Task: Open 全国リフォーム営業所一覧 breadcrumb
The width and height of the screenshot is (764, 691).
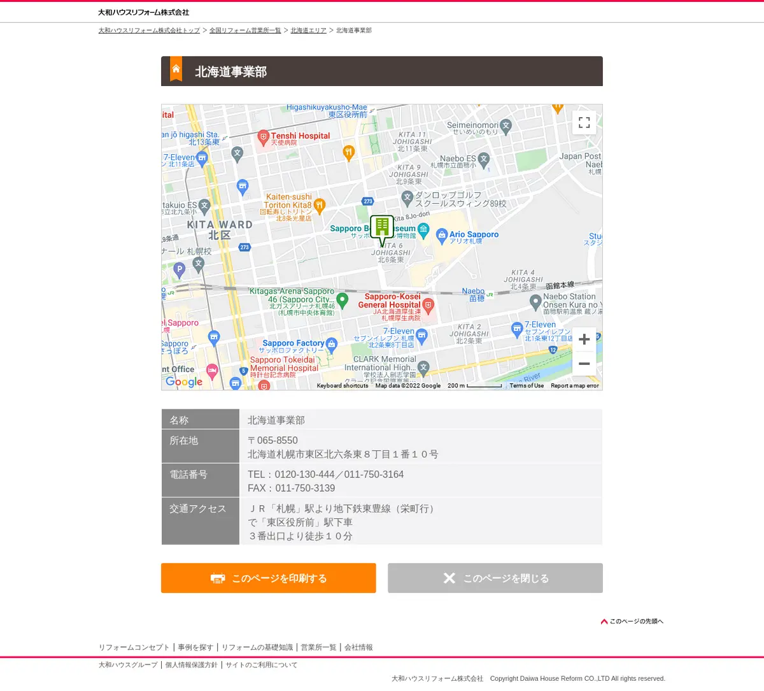Action: click(x=245, y=31)
